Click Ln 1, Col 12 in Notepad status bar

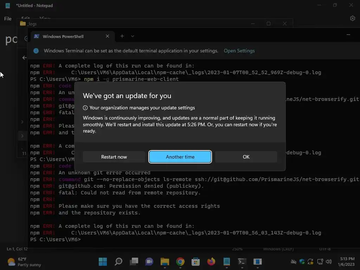click(x=17, y=249)
